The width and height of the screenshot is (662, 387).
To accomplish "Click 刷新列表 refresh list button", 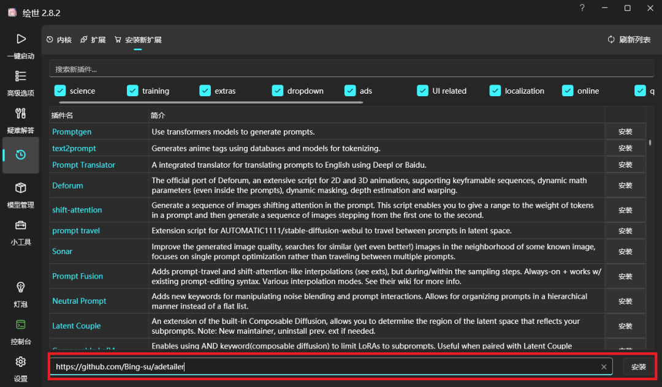I will (x=629, y=40).
